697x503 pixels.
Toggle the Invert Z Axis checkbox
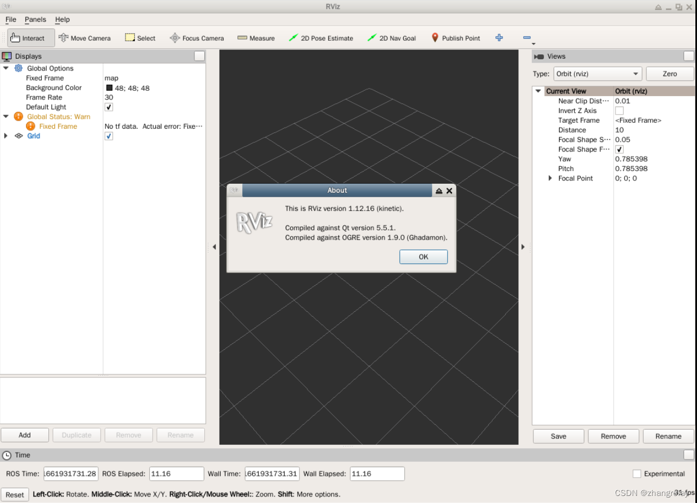click(x=619, y=111)
